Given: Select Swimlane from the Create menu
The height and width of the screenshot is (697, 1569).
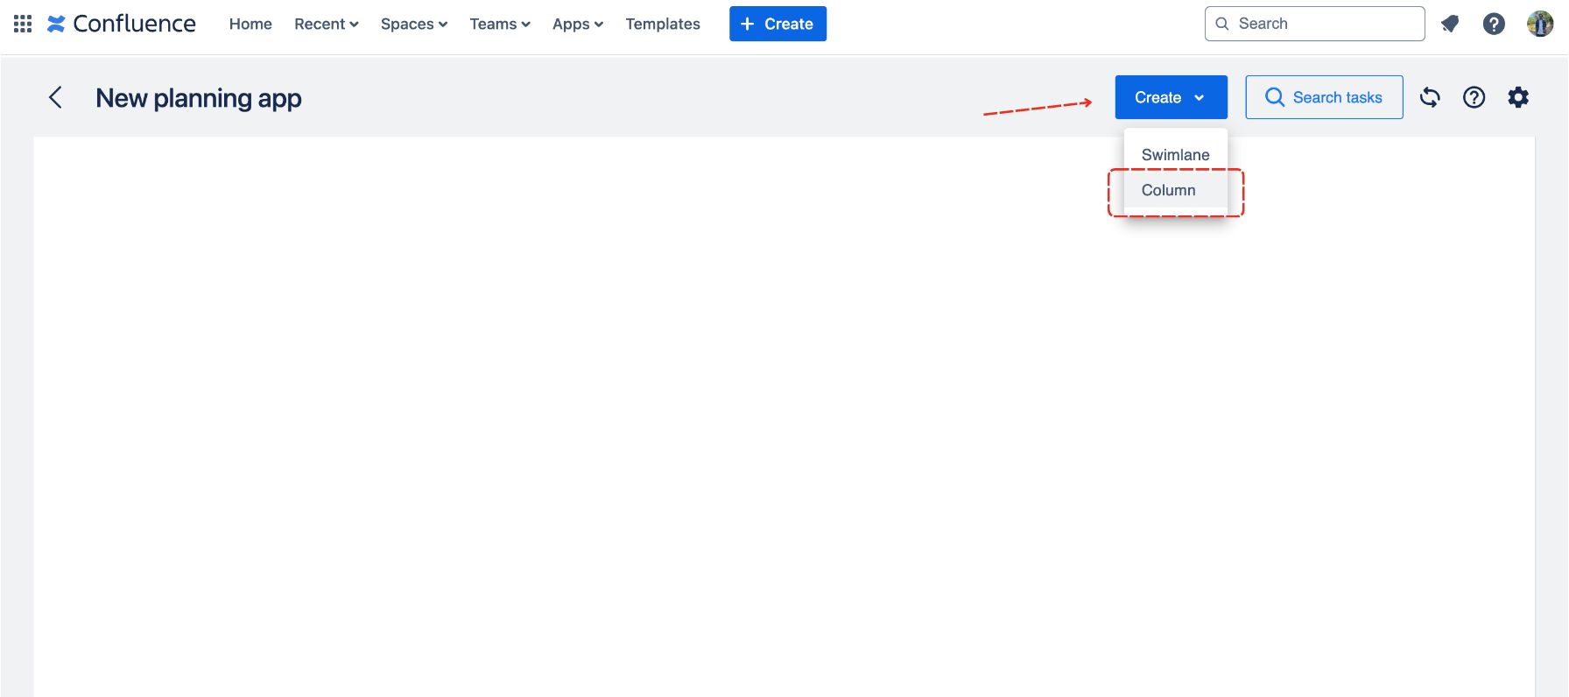Looking at the screenshot, I should [1175, 154].
